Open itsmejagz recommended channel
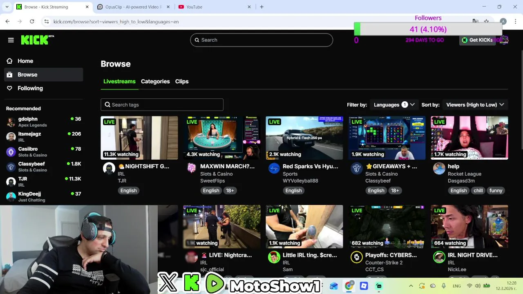This screenshot has height=294, width=523. (44, 137)
